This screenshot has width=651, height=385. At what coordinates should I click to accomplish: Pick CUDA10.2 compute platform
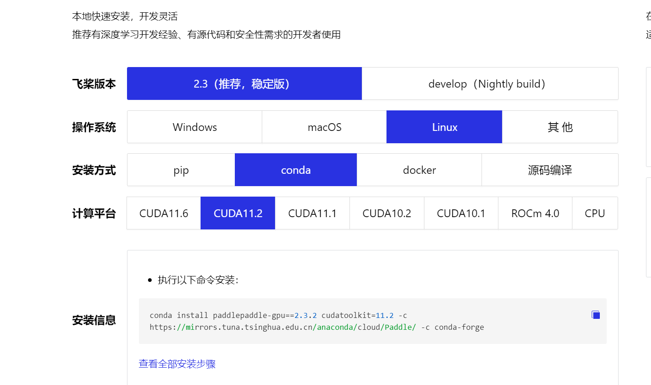[x=387, y=213]
